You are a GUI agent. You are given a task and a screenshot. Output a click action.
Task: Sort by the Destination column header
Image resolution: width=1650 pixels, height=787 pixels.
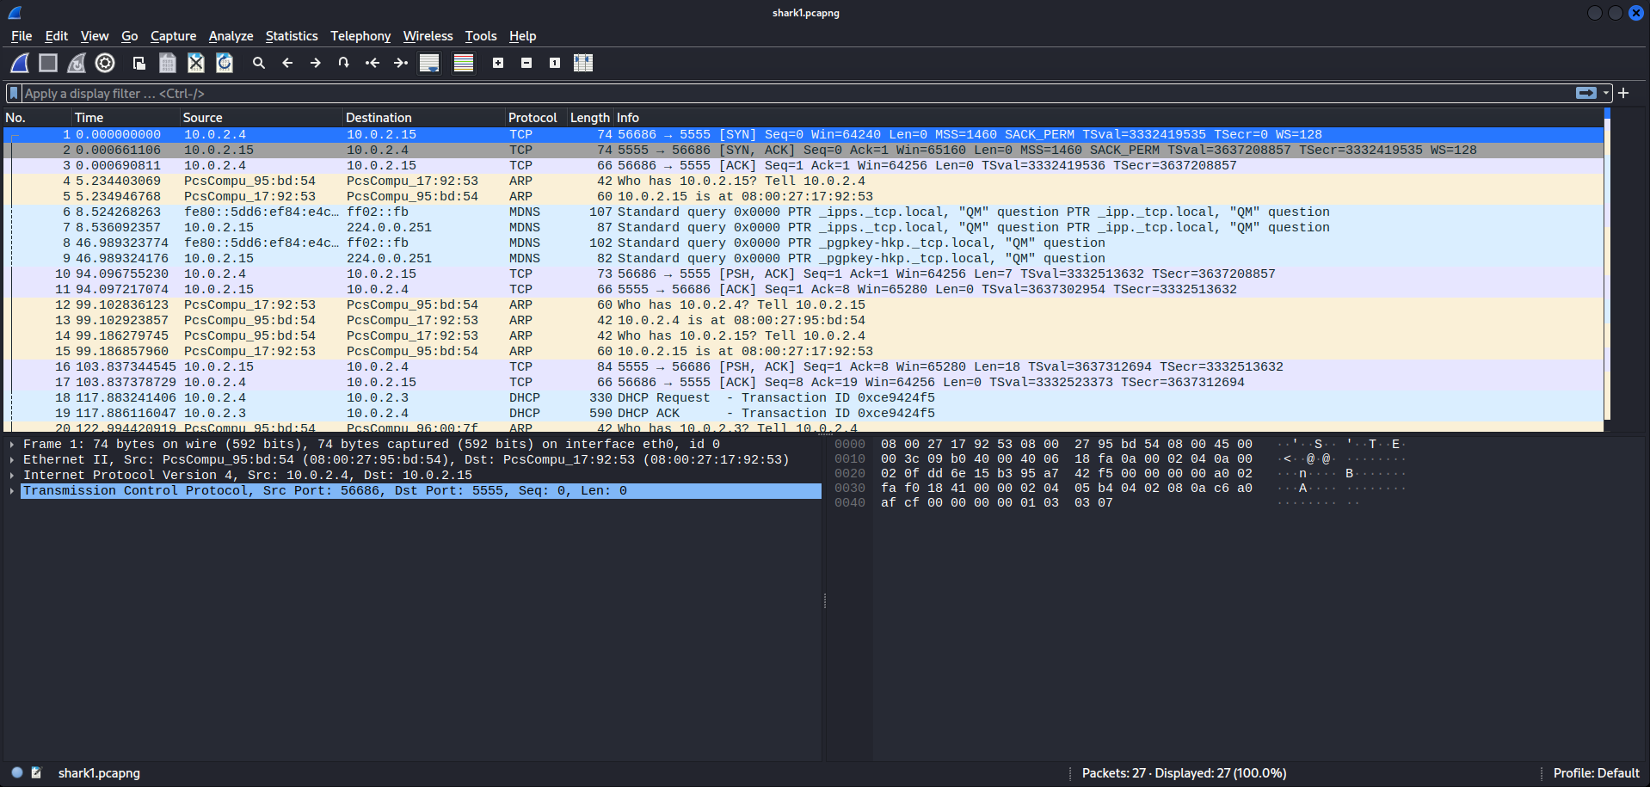(x=424, y=118)
